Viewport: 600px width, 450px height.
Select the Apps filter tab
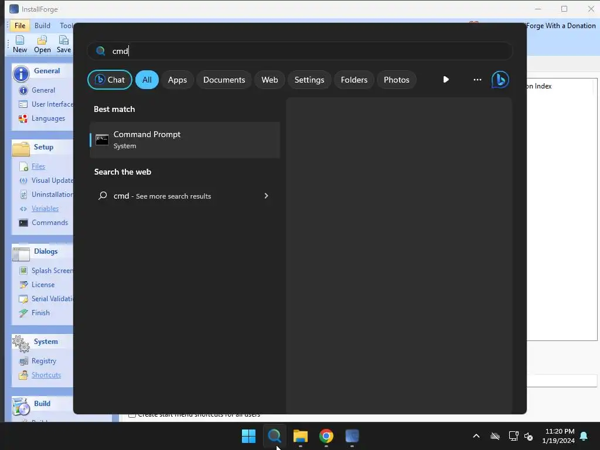click(x=177, y=80)
